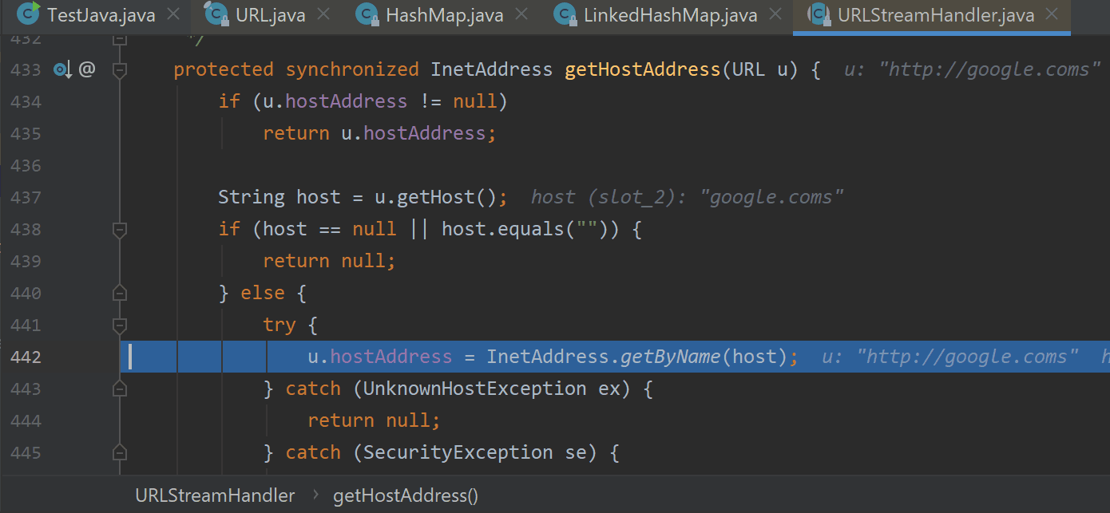1110x513 pixels.
Task: Switch to the LinkedHashMap.java tab
Action: pos(670,14)
